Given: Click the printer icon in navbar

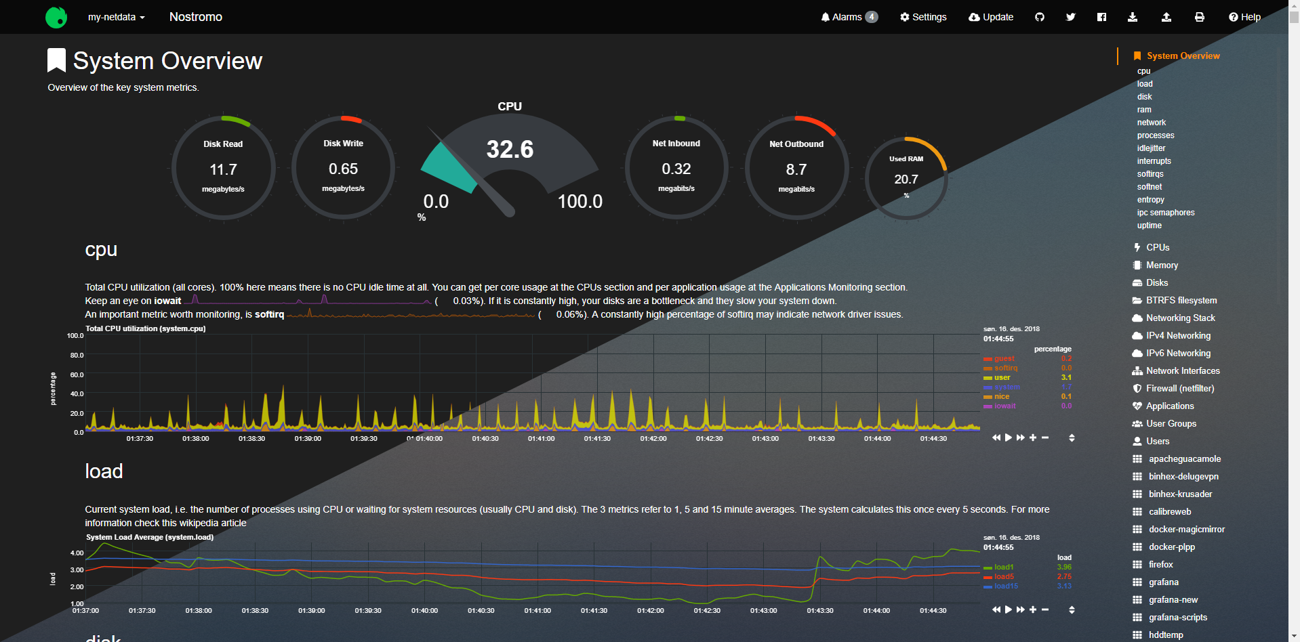Looking at the screenshot, I should point(1199,17).
